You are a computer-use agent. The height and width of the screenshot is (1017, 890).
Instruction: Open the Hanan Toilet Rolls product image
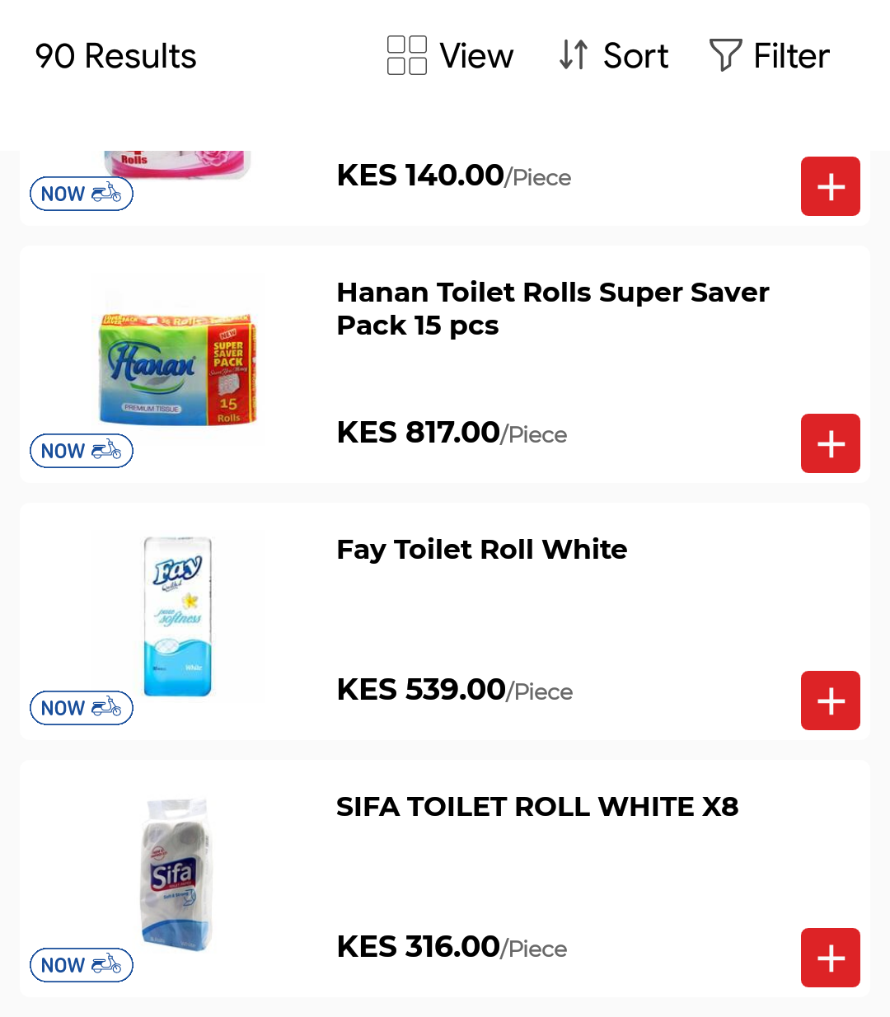click(x=178, y=361)
